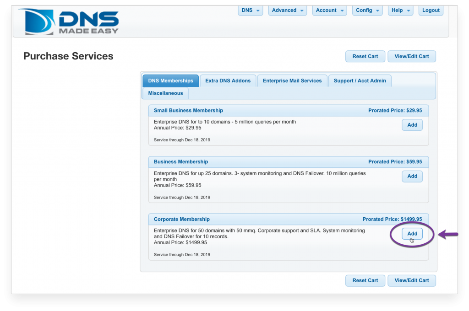Click the top View/Edit Cart button

point(412,56)
